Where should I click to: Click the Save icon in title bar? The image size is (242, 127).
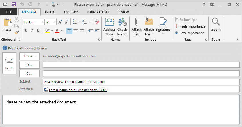[14, 4]
